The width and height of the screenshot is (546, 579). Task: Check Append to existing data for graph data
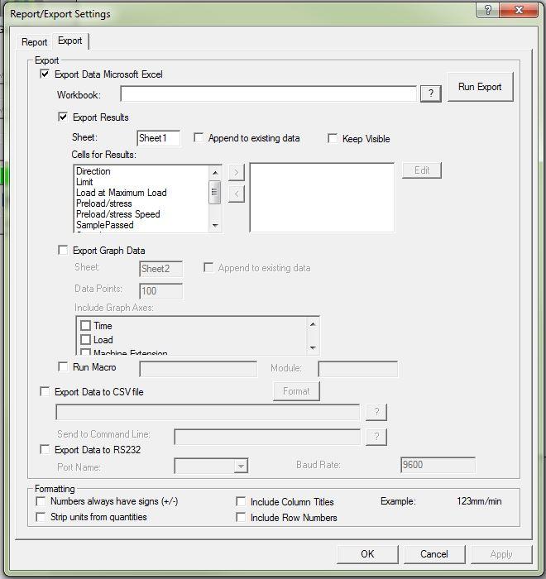click(x=208, y=267)
